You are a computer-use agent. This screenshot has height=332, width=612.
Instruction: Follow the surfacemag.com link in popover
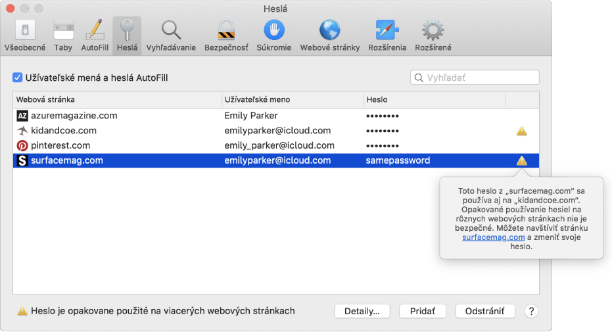point(493,237)
